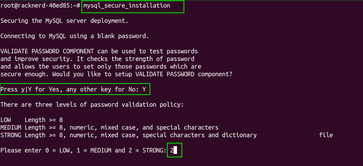Click the "secure enough. Would you like" line
This screenshot has width=363, height=166.
point(116,74)
